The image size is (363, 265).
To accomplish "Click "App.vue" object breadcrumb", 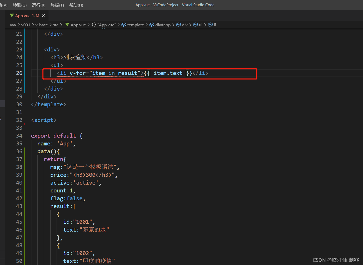I will [107, 25].
